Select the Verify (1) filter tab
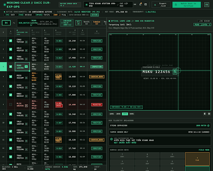213x171 pixels. 87,23
